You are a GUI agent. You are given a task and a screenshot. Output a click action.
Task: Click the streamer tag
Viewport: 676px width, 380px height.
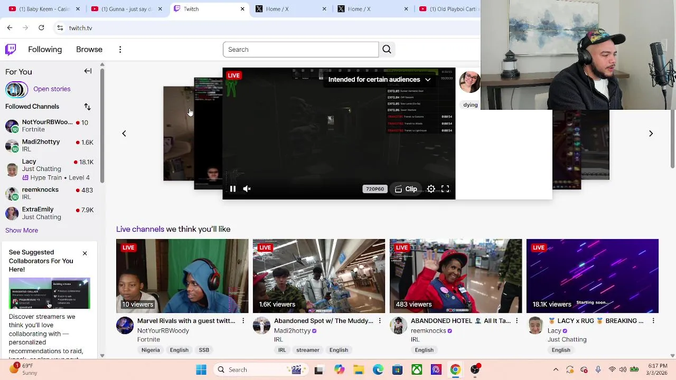308,350
